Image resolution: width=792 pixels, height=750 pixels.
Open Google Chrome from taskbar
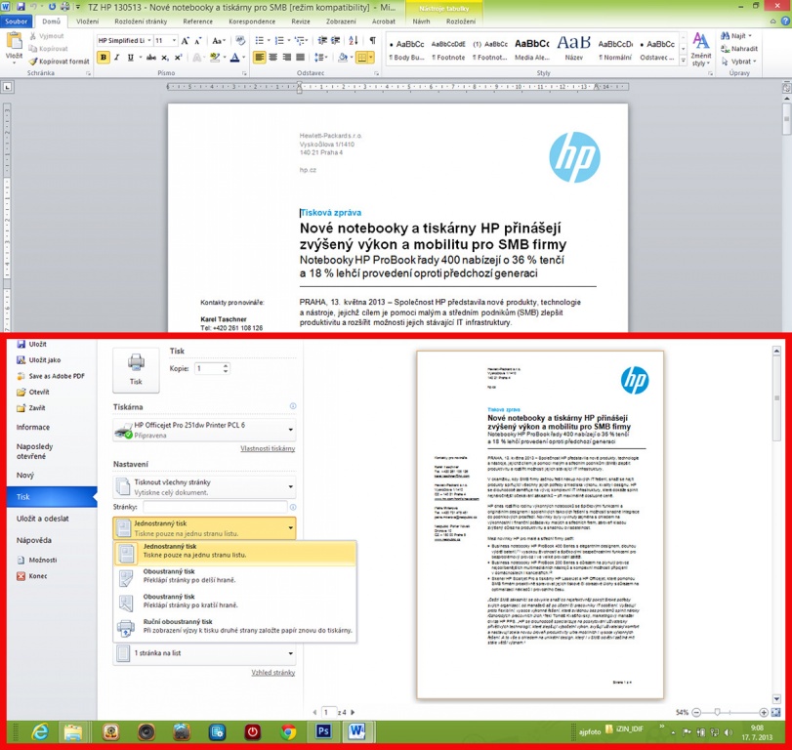(288, 731)
